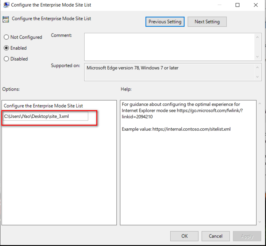This screenshot has width=266, height=246.
Task: Click the dialog icon in the title bar
Action: pos(6,5)
